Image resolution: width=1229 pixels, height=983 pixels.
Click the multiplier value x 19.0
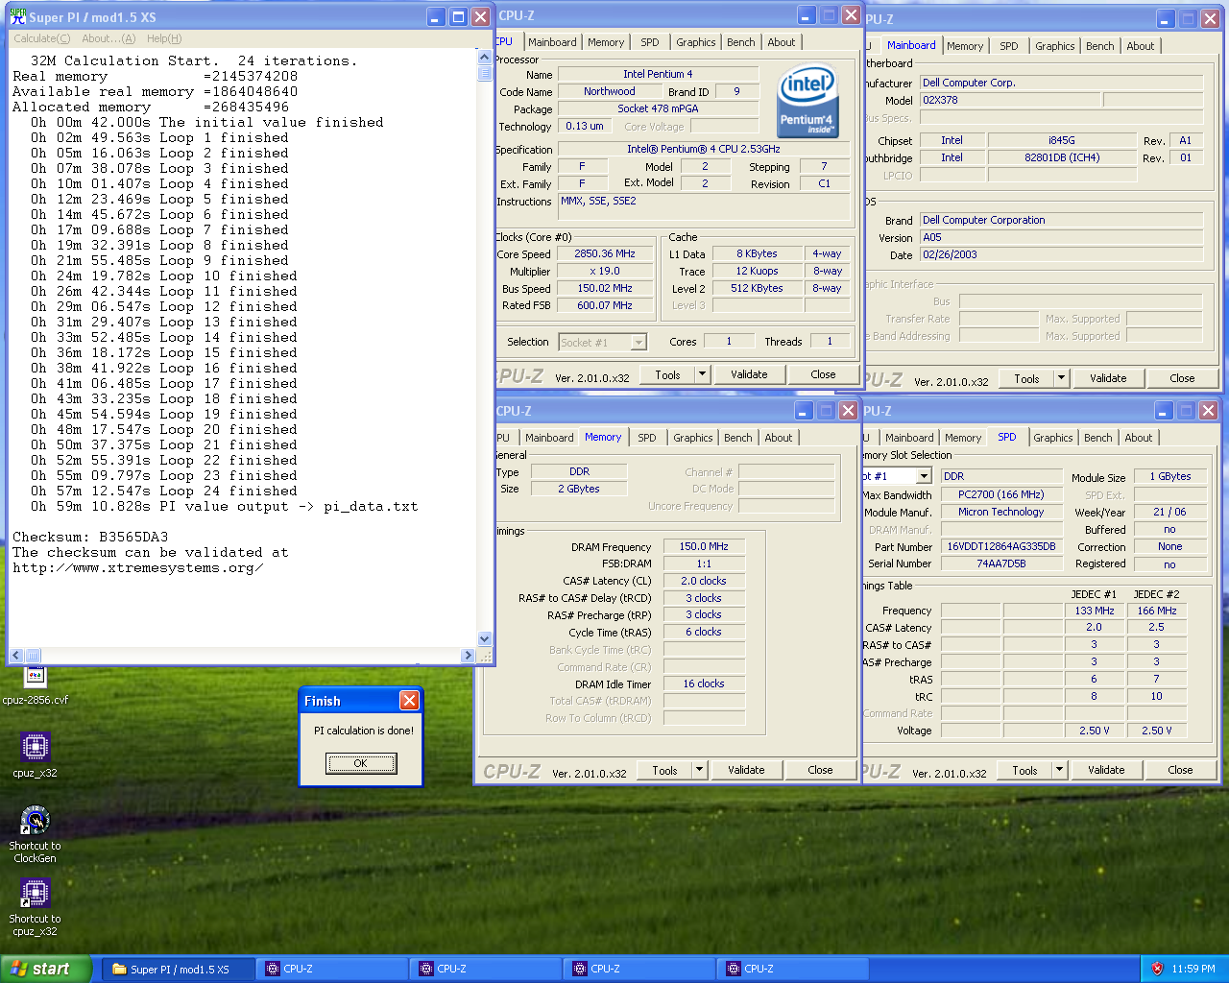pos(605,272)
